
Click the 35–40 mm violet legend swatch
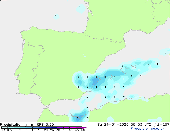point(66,128)
